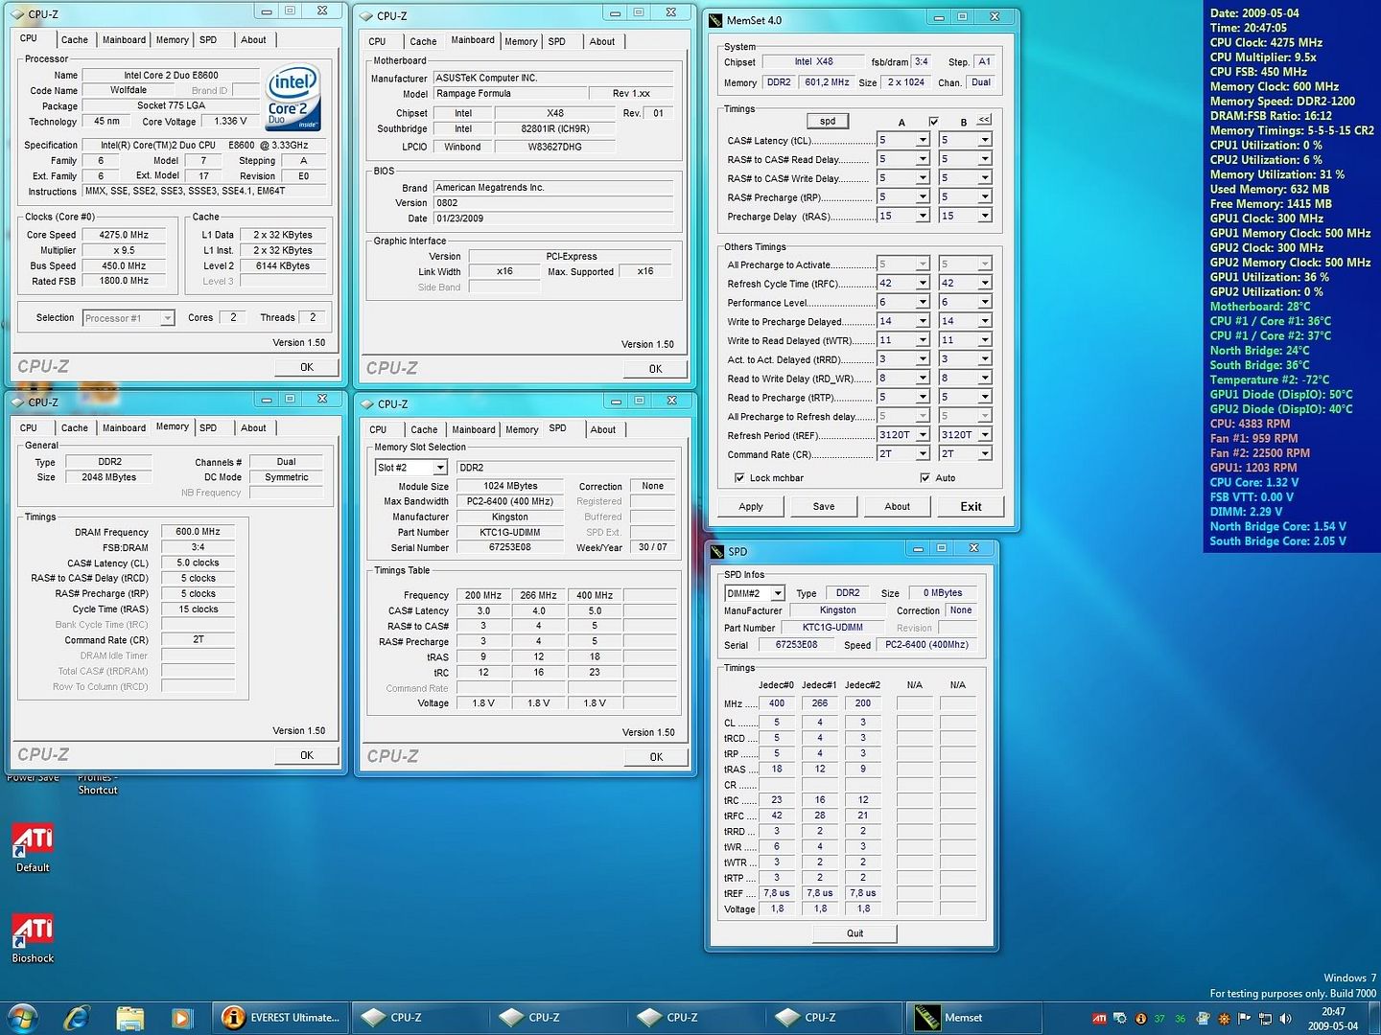
Task: Open column A Write to Read Delayed (tWTR) dropdown
Action: coord(923,340)
